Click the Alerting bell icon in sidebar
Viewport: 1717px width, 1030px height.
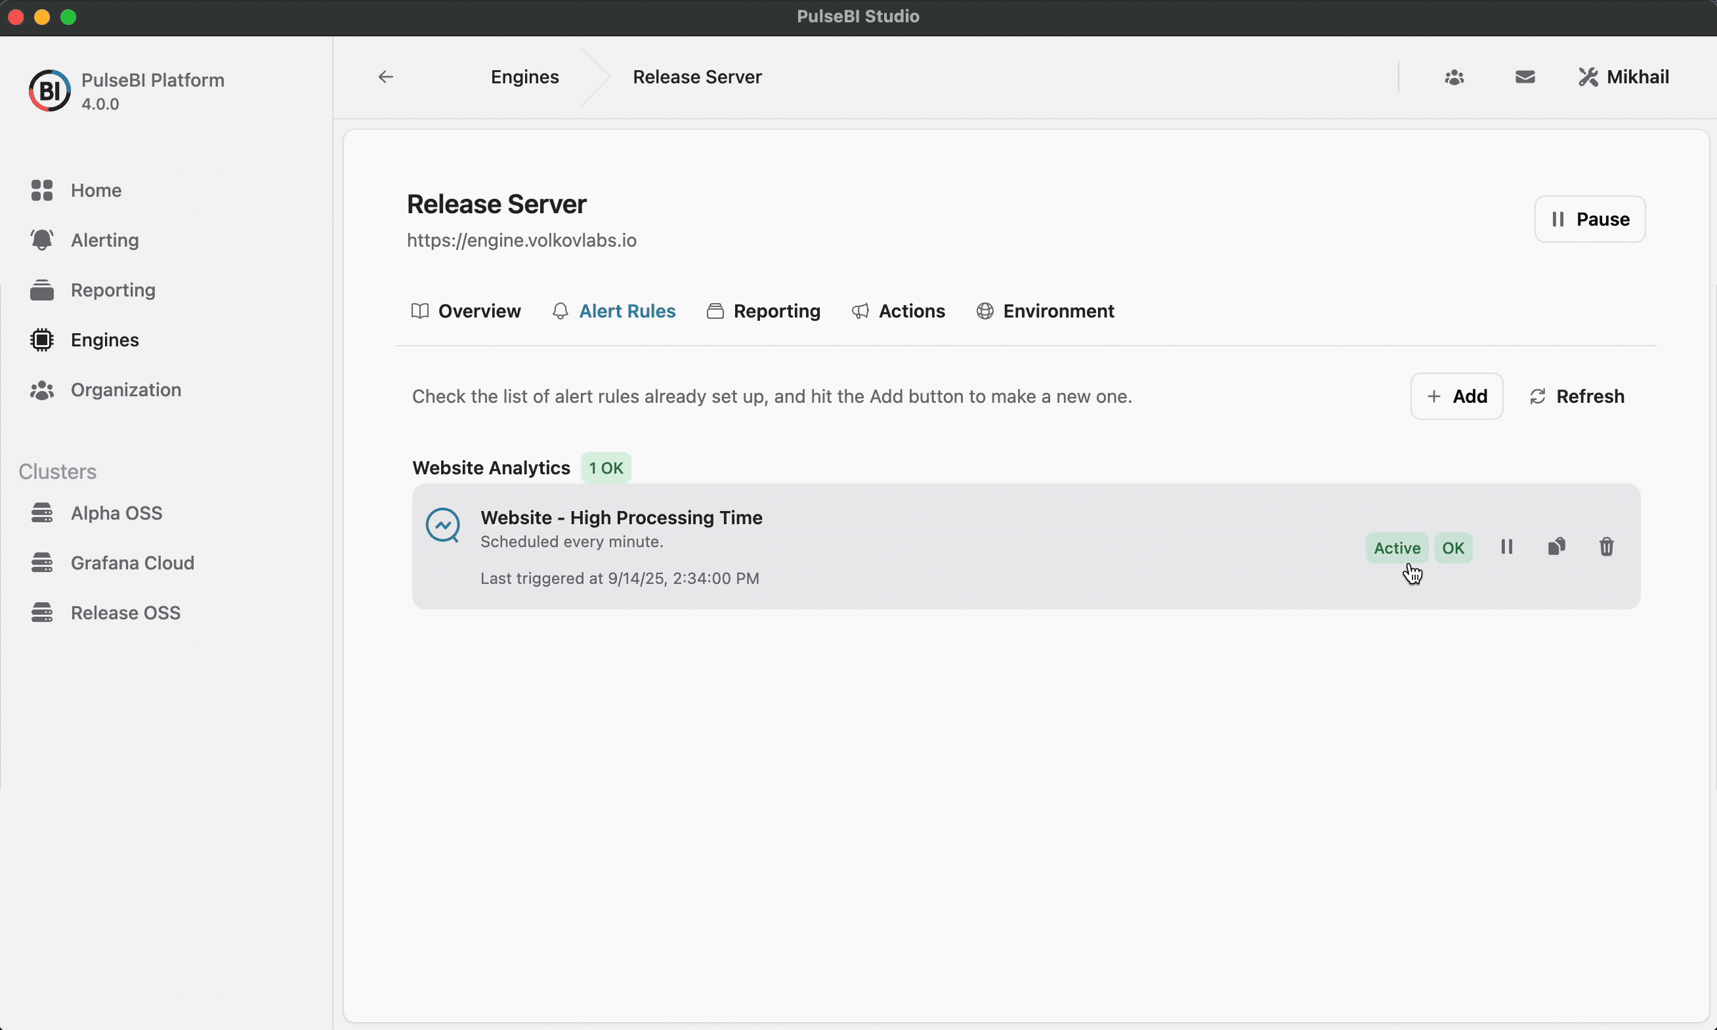pos(41,240)
